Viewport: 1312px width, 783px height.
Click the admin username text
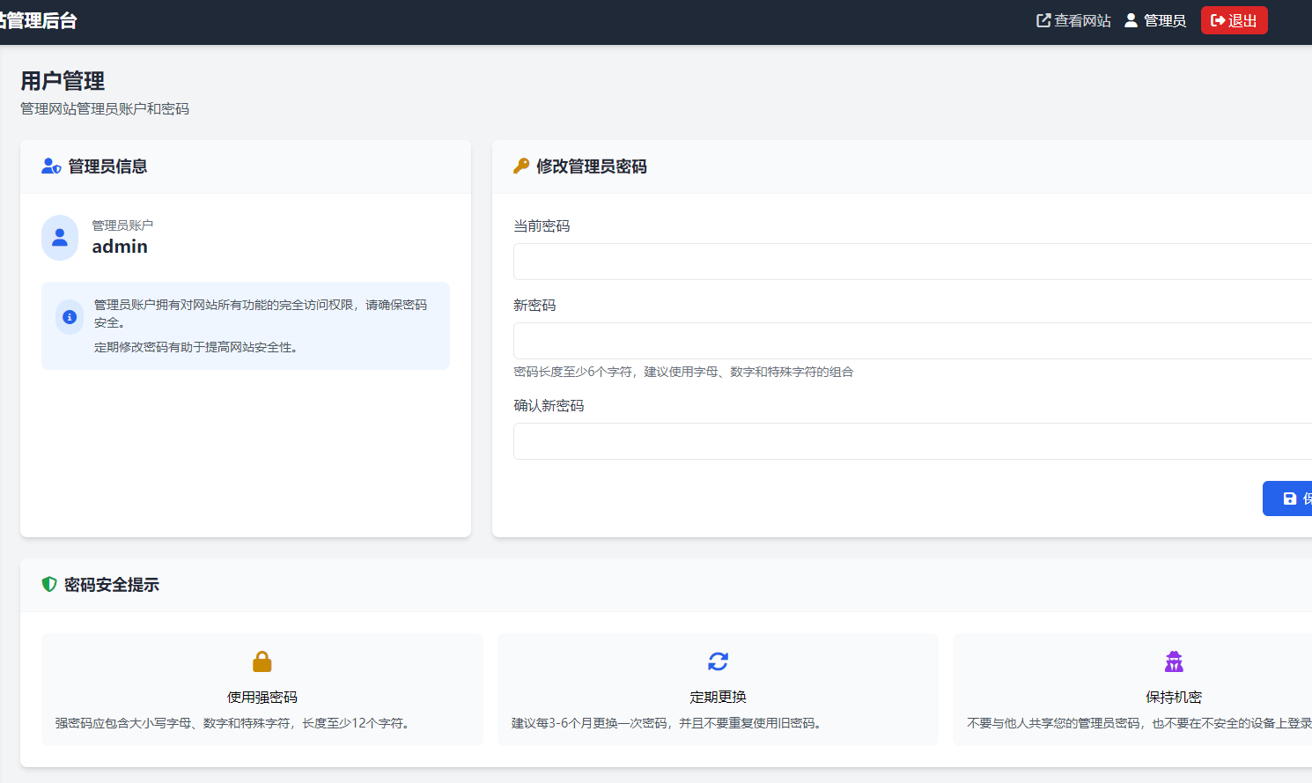coord(120,247)
